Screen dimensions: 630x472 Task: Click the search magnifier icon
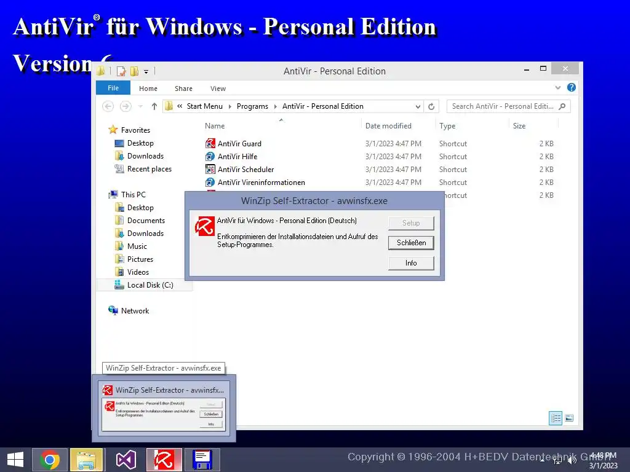pyautogui.click(x=562, y=106)
